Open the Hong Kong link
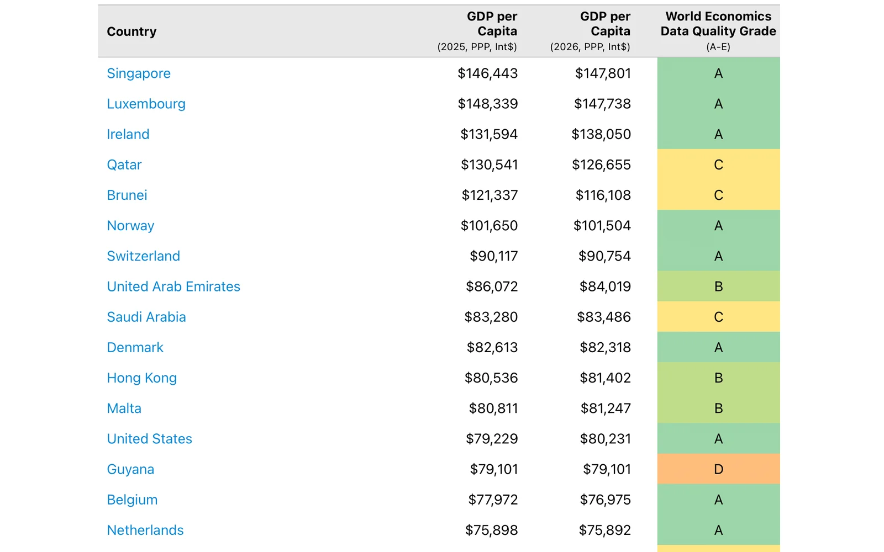The image size is (884, 552). coord(142,378)
